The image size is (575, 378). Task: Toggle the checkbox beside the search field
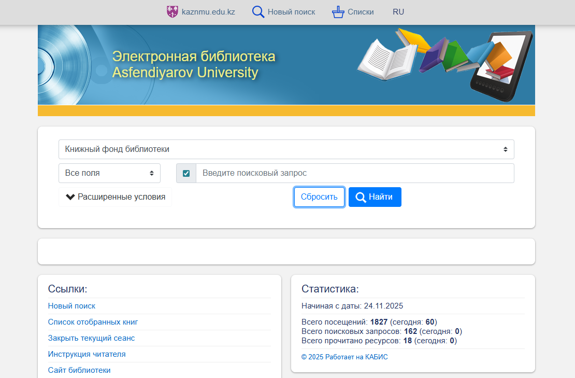186,173
